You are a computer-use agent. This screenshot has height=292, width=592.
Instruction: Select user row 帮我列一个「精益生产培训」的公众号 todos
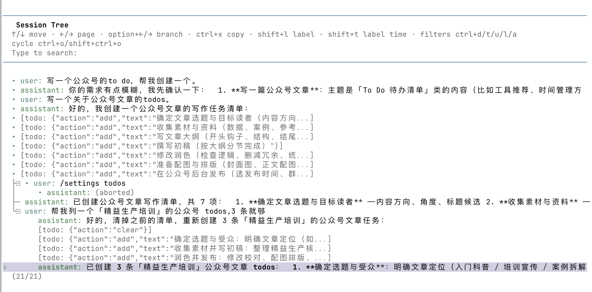pos(145,211)
